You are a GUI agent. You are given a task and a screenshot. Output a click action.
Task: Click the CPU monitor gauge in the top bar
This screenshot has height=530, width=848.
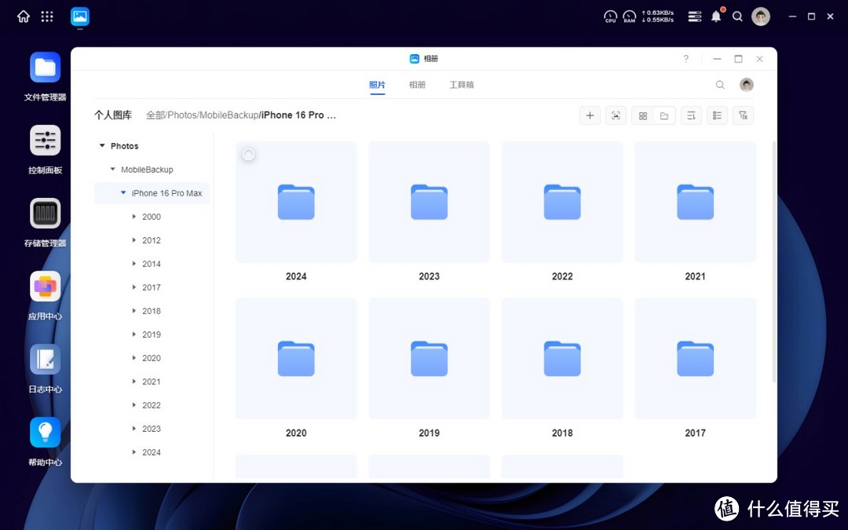point(610,16)
